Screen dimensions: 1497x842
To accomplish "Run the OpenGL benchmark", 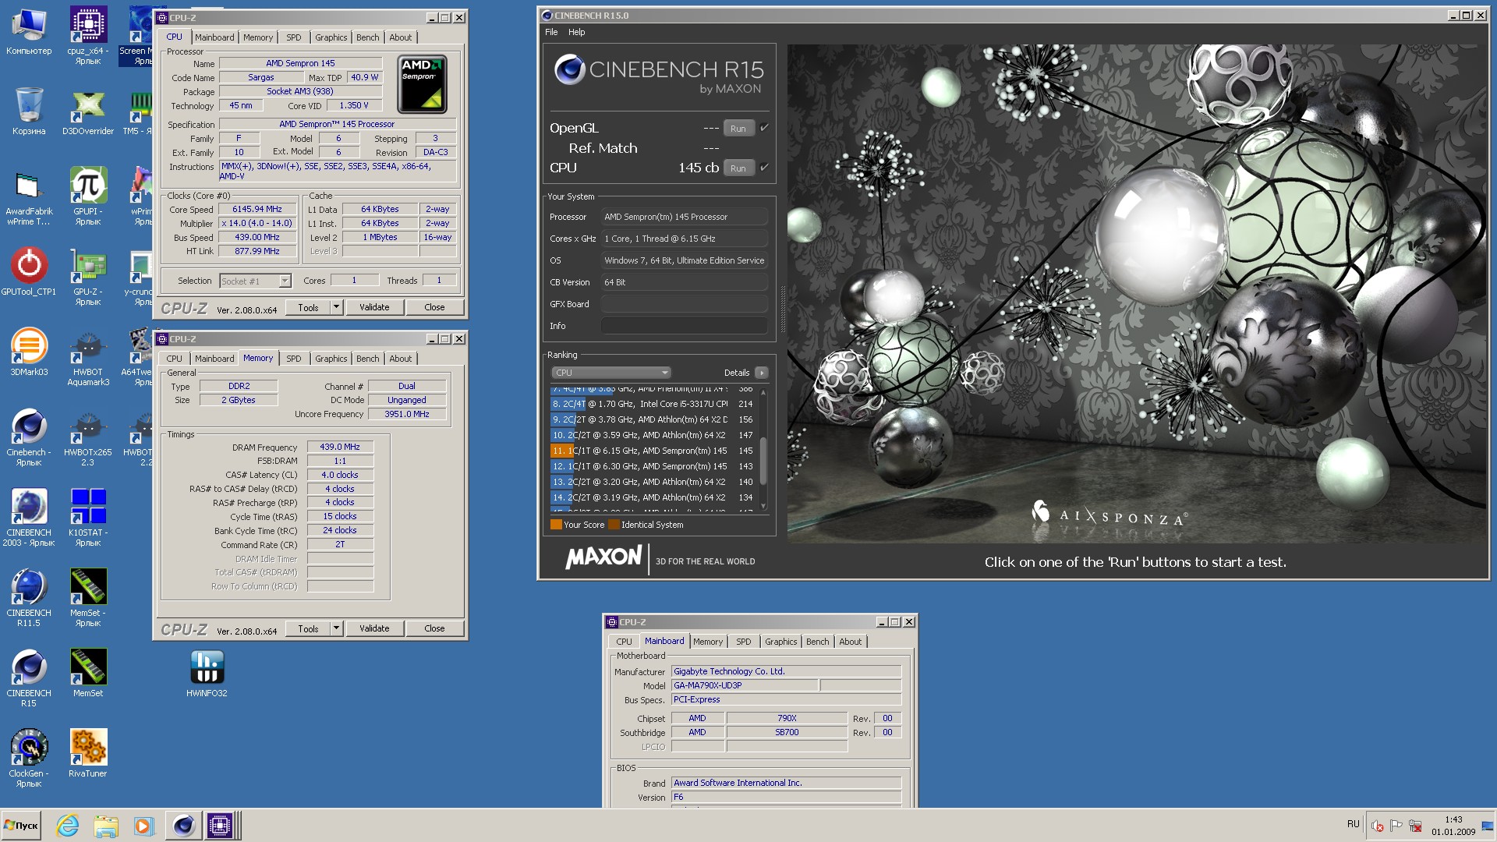I will (x=738, y=128).
